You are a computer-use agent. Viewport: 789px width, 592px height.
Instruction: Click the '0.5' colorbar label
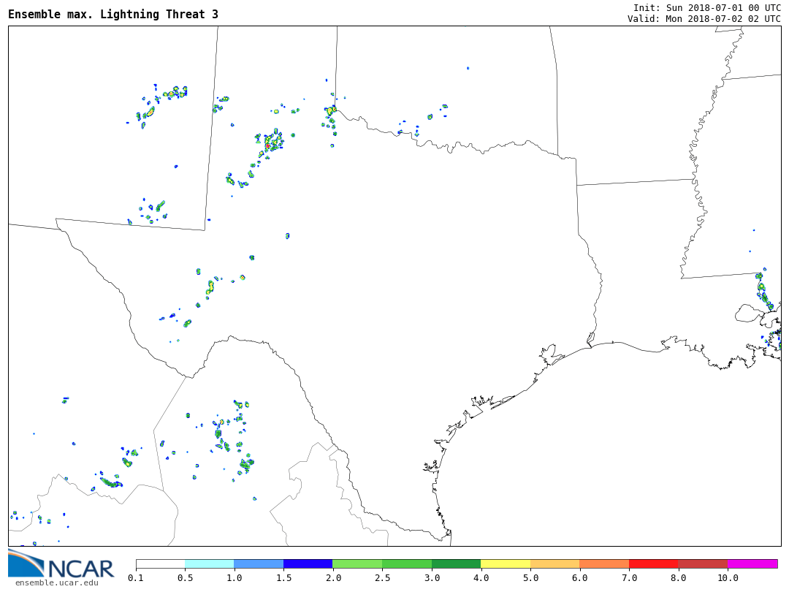(x=185, y=578)
